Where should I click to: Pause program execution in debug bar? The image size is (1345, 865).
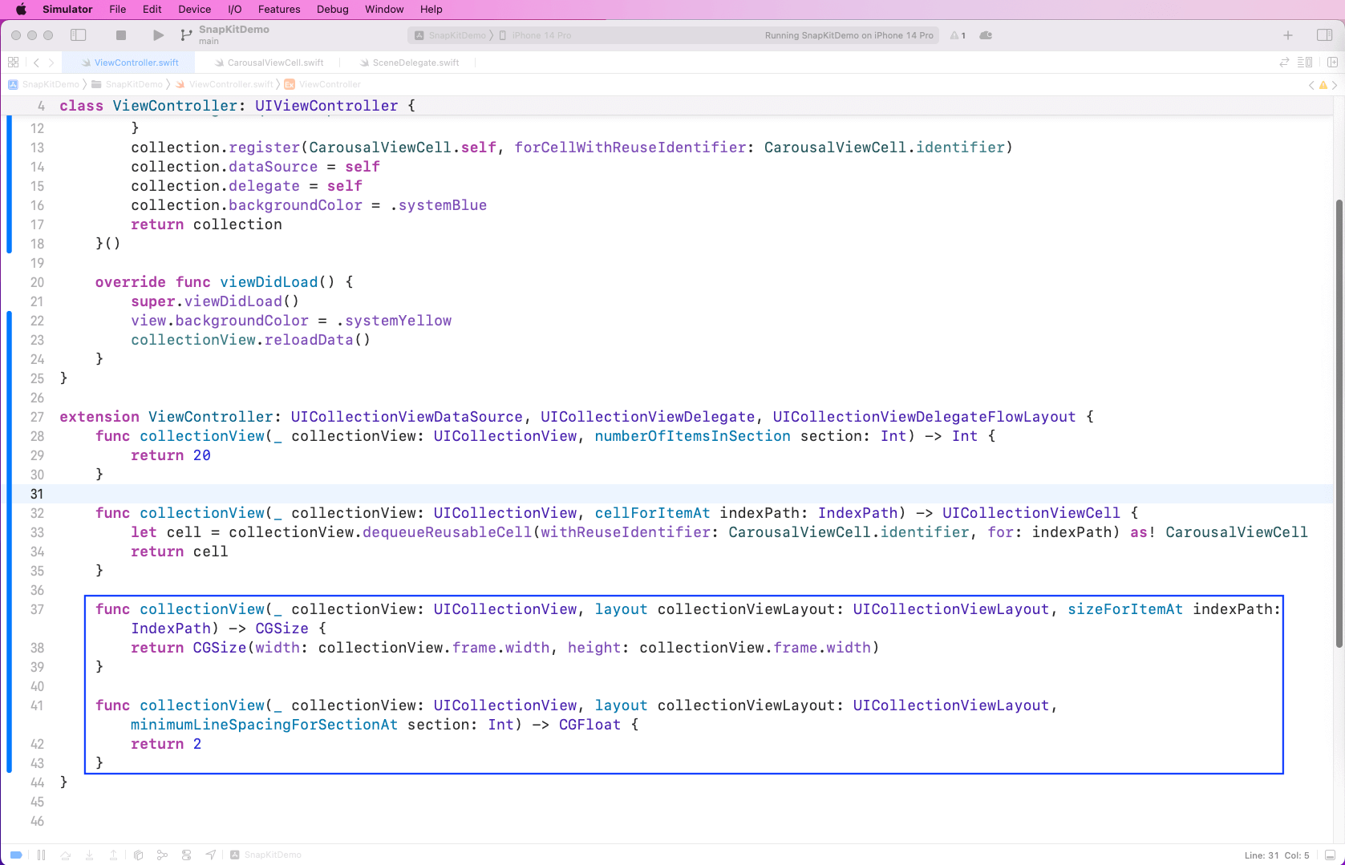pos(41,855)
